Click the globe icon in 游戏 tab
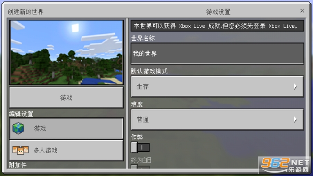Viewport: 313px width, 176px height. point(18,128)
